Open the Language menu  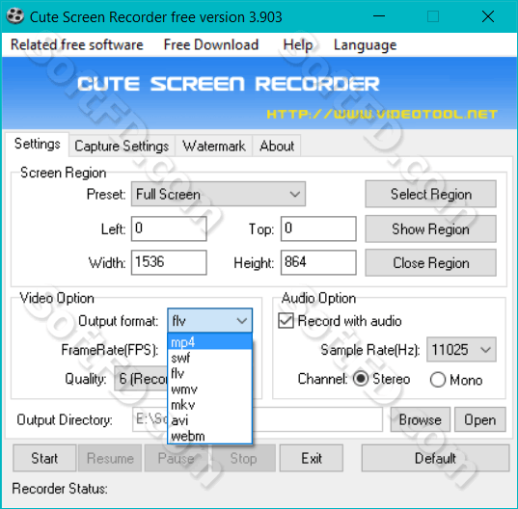coord(365,45)
